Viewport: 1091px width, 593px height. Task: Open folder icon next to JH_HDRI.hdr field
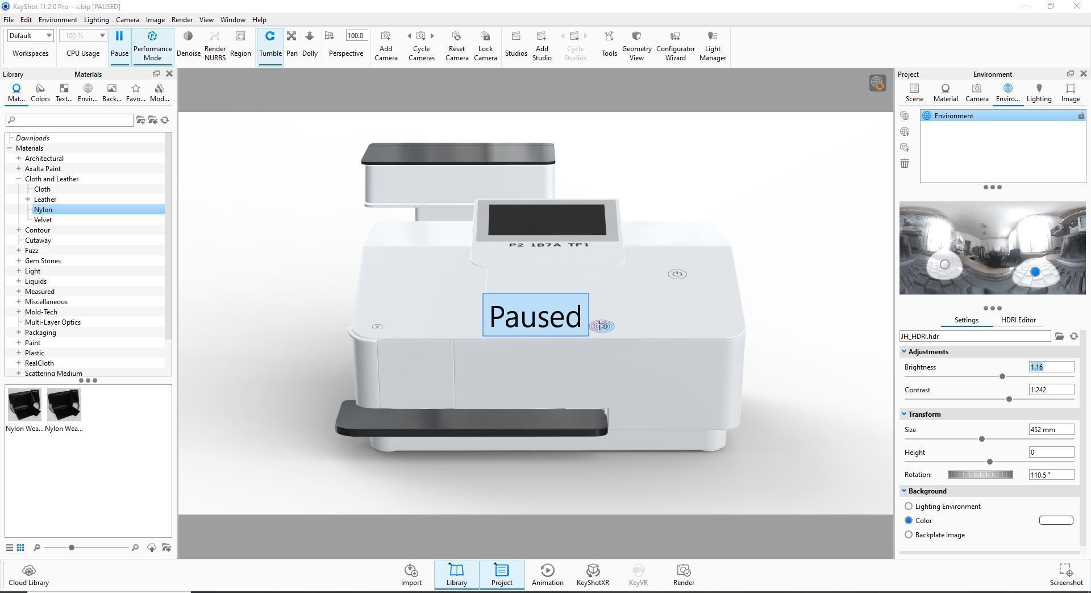1060,337
